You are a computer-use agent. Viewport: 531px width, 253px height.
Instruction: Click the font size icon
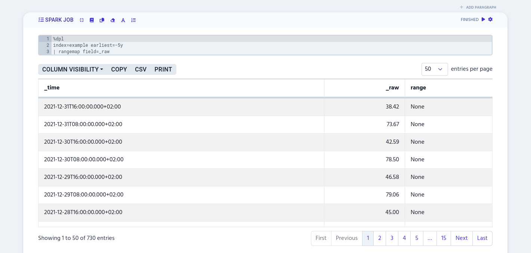coord(123,20)
